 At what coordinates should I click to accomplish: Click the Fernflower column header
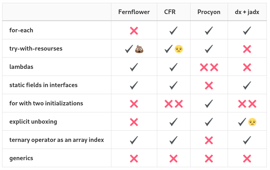pyautogui.click(x=134, y=12)
